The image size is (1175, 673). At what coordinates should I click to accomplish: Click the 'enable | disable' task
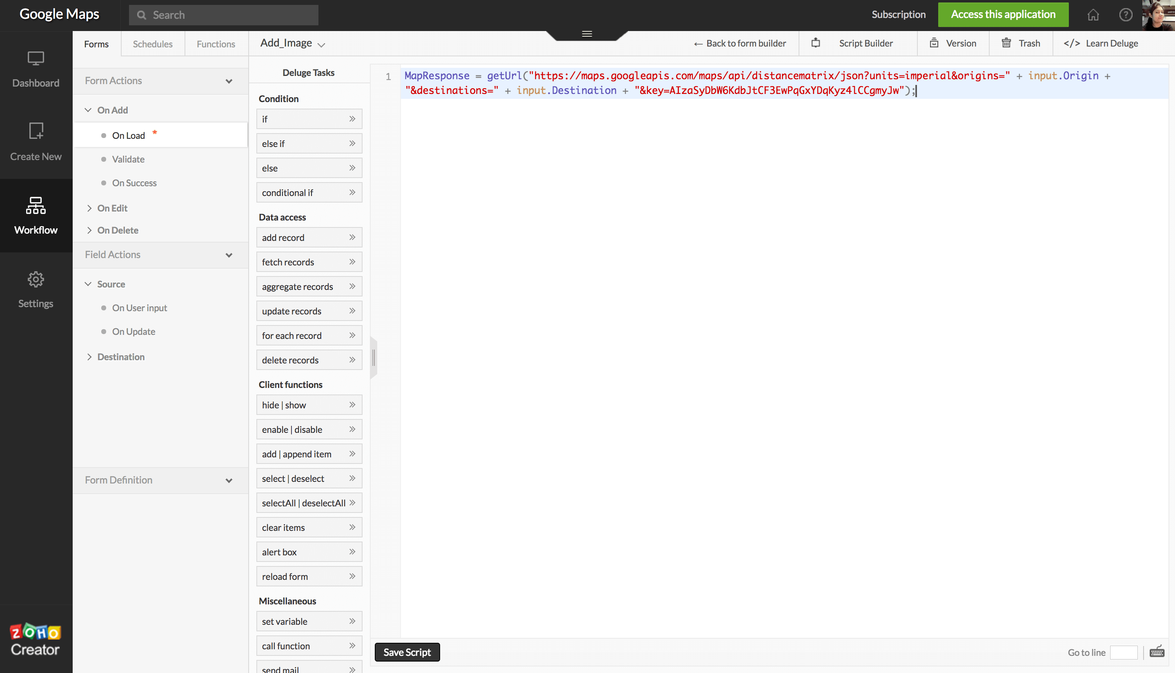pyautogui.click(x=309, y=429)
